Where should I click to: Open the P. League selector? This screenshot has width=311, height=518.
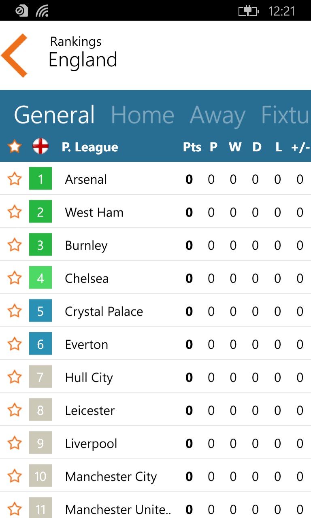pyautogui.click(x=89, y=147)
